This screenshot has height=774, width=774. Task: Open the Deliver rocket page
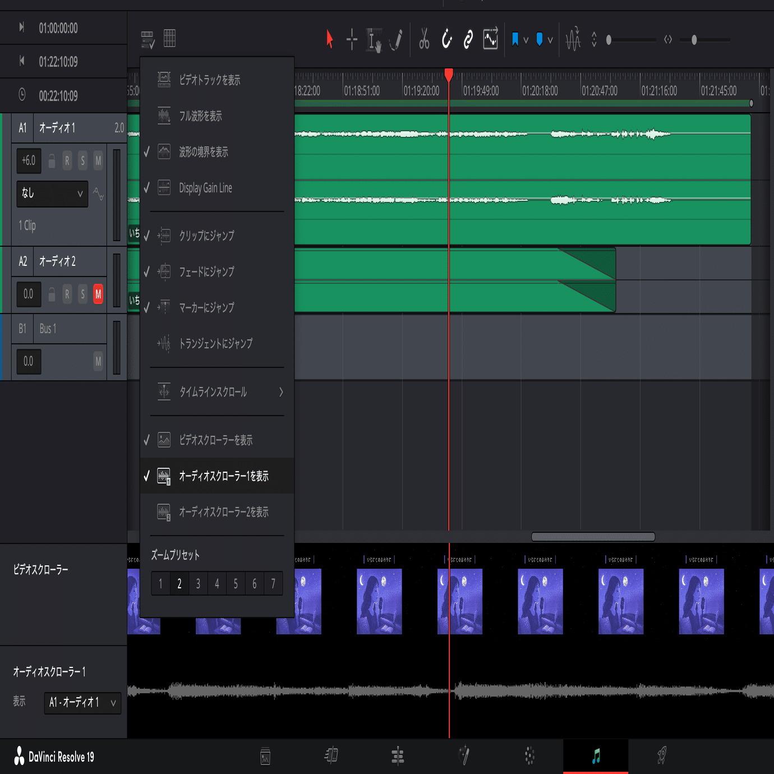[x=662, y=756]
